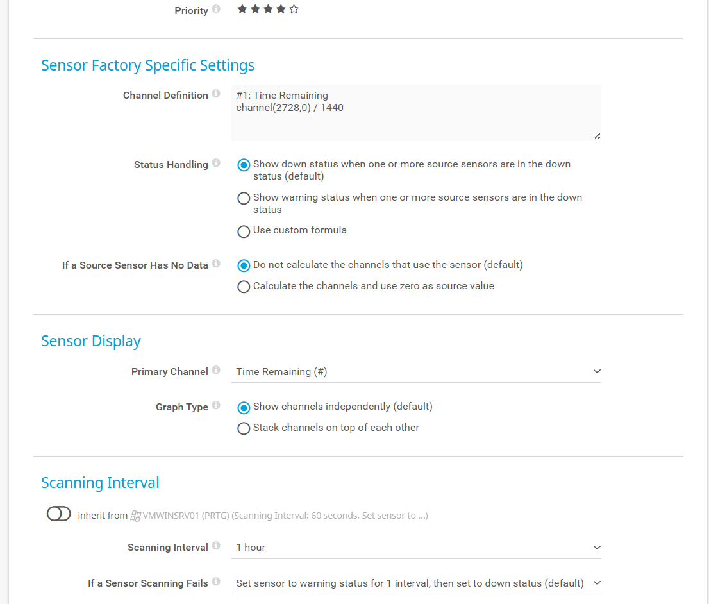Click info icon for If a Sensor Scanning Fails
The image size is (709, 604).
point(216,582)
